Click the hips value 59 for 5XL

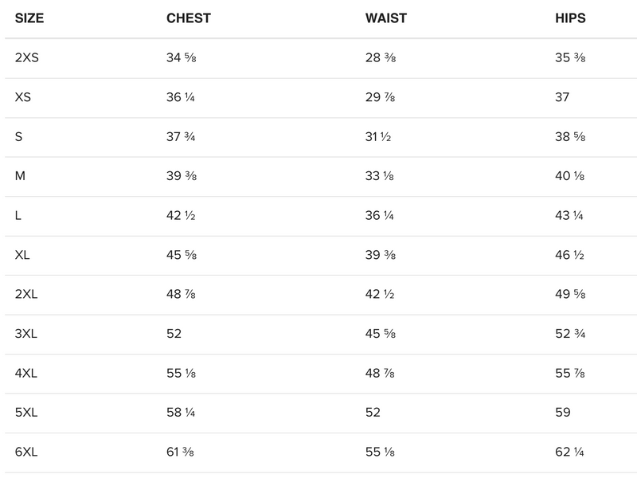pyautogui.click(x=562, y=413)
